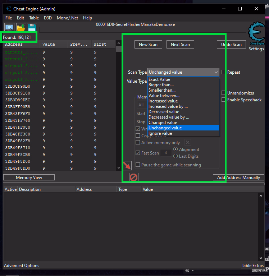The width and height of the screenshot is (269, 276).
Task: Click the found list scrollbar thumb
Action: tap(119, 49)
